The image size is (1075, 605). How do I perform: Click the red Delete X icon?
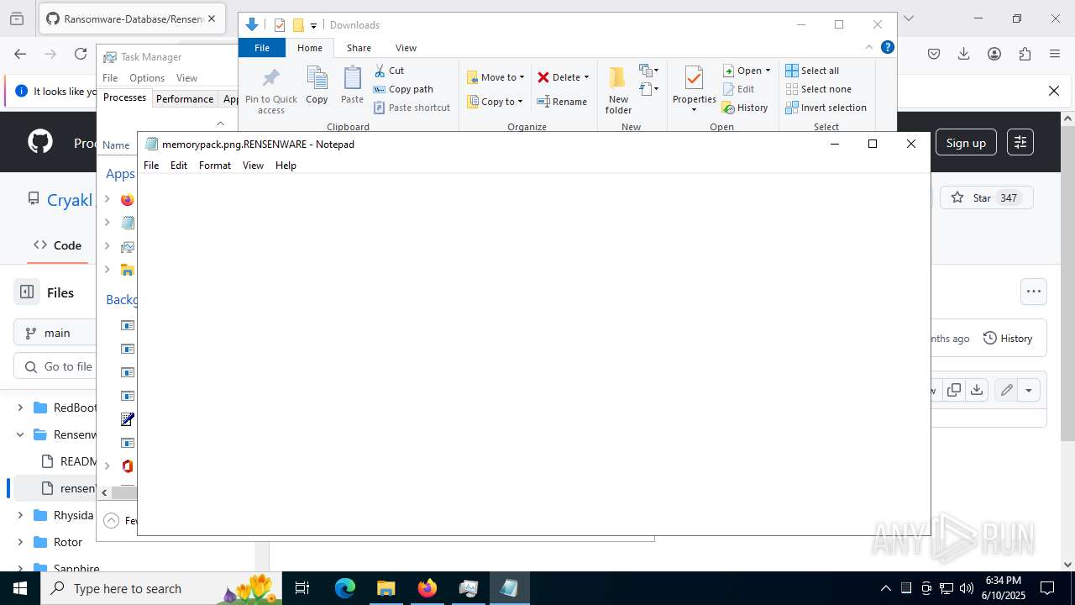click(543, 77)
